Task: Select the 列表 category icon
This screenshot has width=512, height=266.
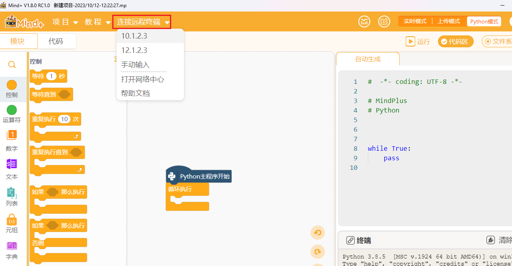Action: point(12,192)
